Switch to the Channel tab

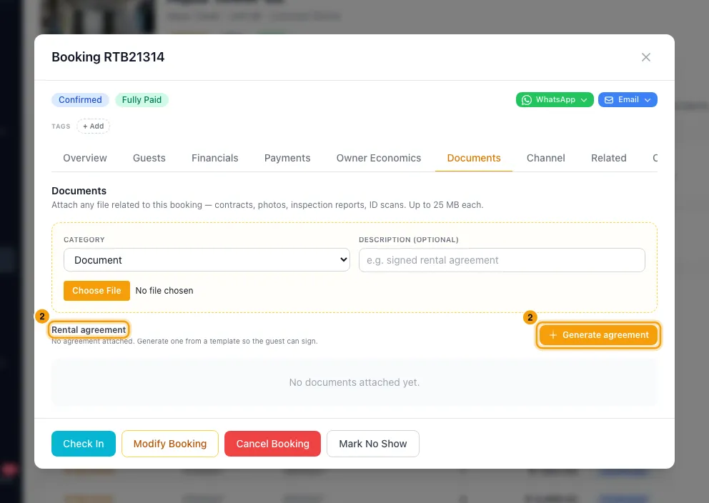tap(546, 158)
